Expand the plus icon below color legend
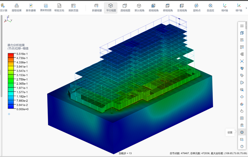 pyautogui.click(x=9, y=114)
